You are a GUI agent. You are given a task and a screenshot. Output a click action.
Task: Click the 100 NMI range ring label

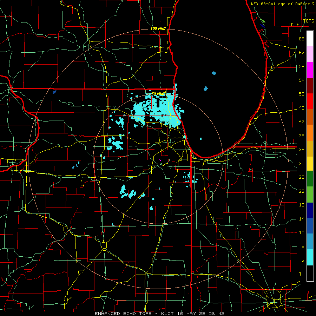pyautogui.click(x=158, y=28)
